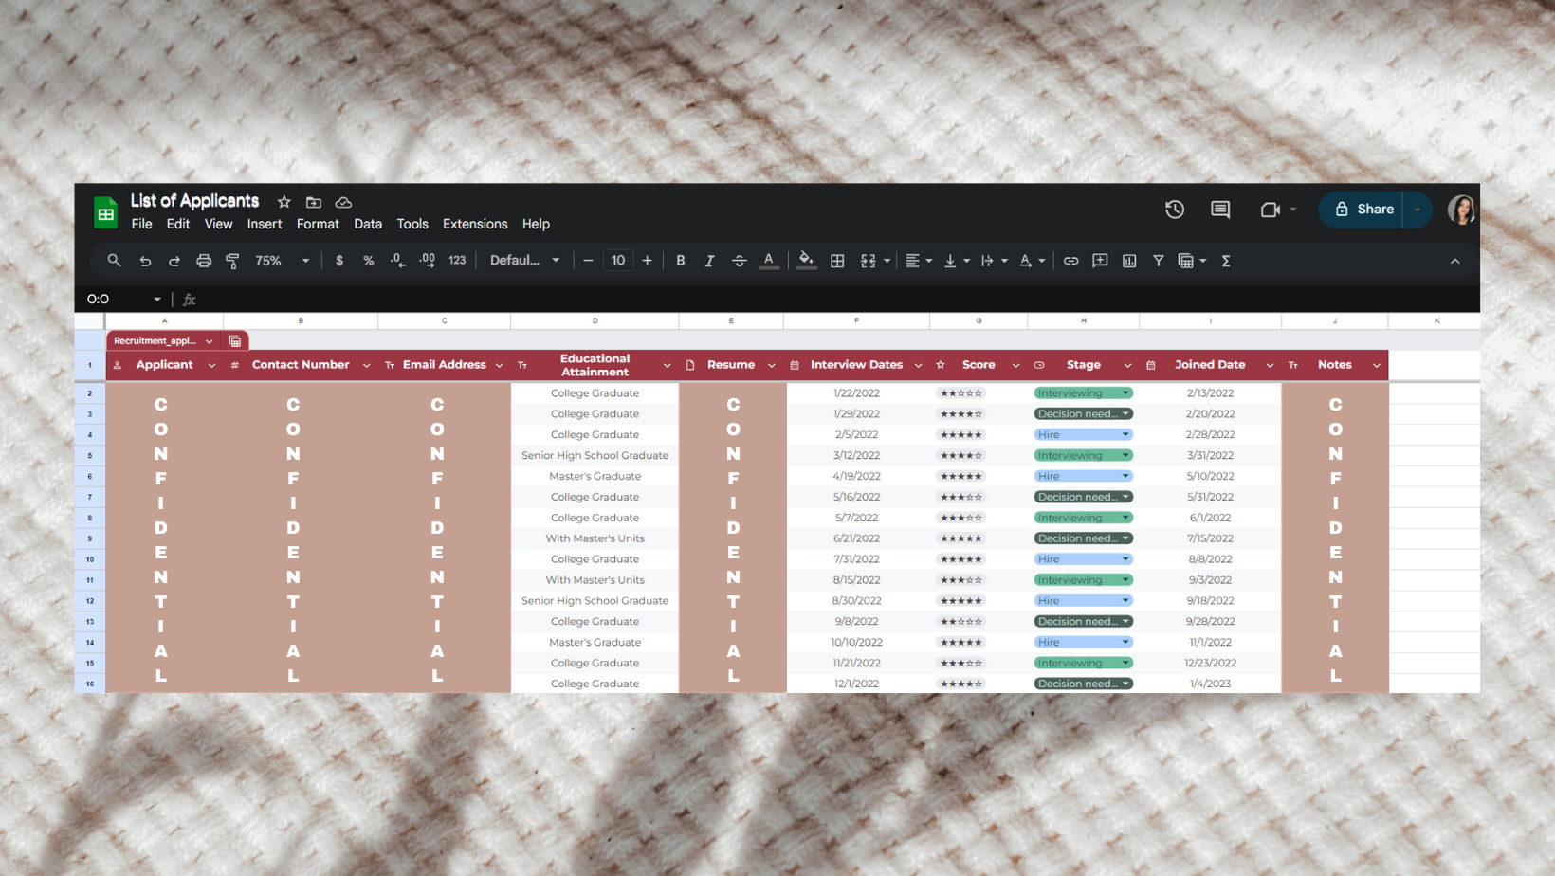The image size is (1555, 876).
Task: Select the column D header
Action: click(595, 321)
